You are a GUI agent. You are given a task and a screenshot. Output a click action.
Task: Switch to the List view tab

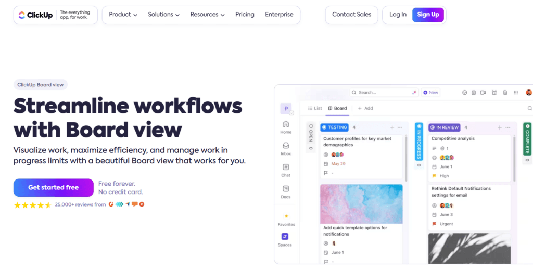point(315,108)
